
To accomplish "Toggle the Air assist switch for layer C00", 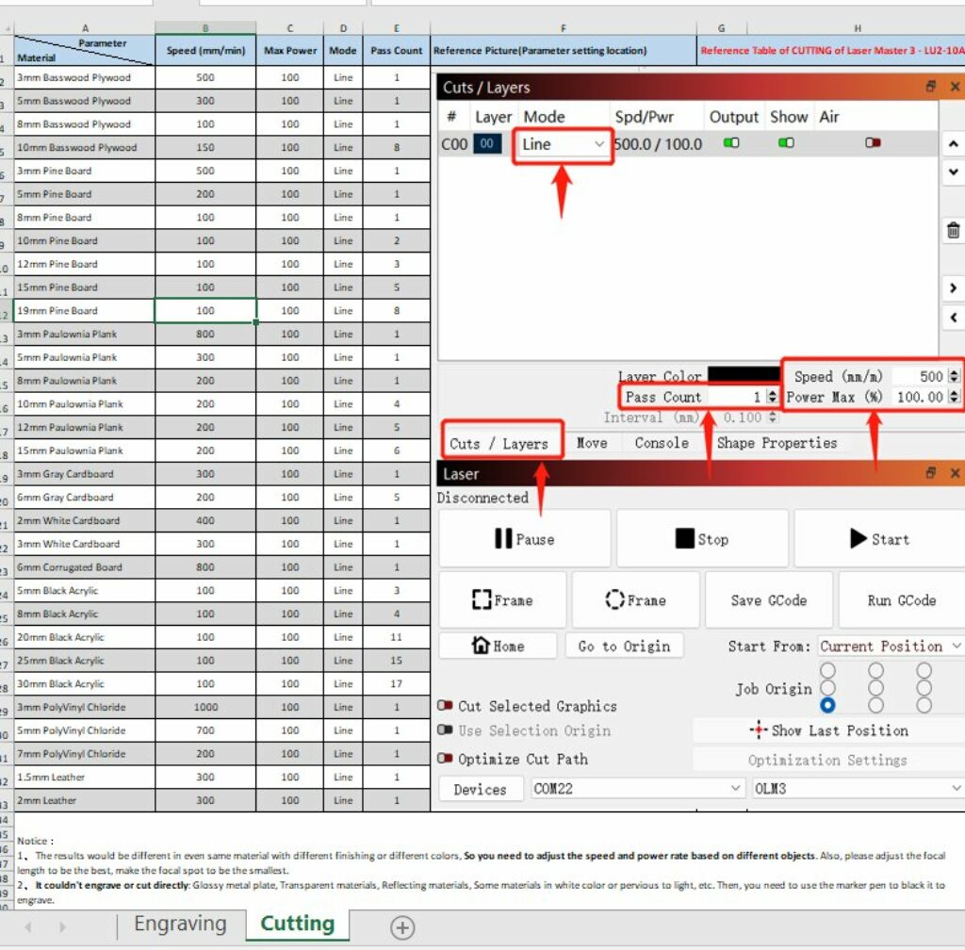I will (x=874, y=143).
